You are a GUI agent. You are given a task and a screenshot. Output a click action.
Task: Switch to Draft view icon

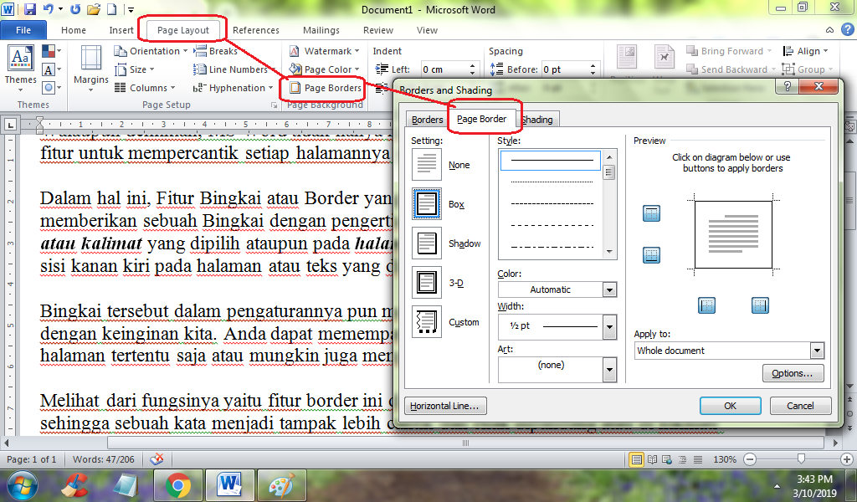coord(698,459)
